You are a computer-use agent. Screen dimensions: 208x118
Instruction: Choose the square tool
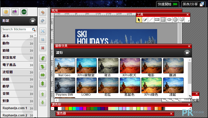[x=163, y=20]
